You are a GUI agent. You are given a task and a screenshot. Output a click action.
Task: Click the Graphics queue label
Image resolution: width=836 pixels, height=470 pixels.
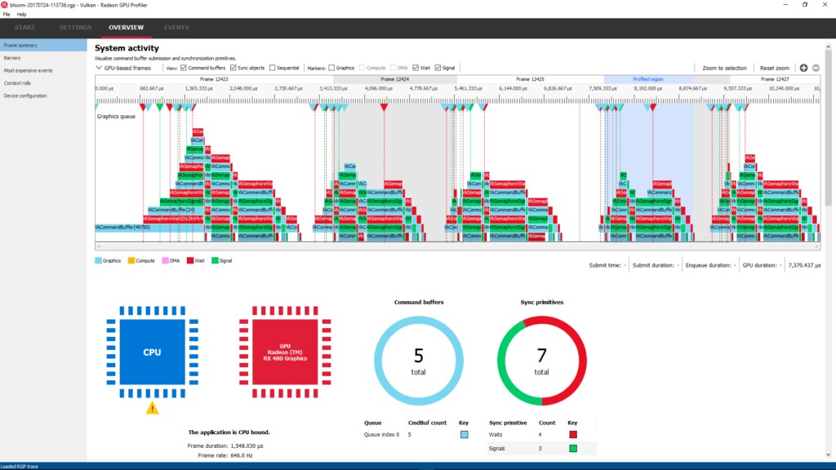pyautogui.click(x=116, y=116)
